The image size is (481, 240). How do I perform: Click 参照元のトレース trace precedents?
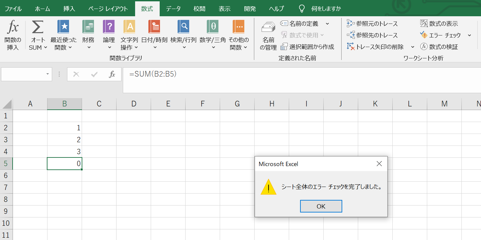[x=372, y=24]
